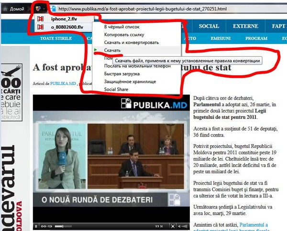The width and height of the screenshot is (287, 231).
Task: Adjust the video volume level bars
Action: pyautogui.click(x=185, y=226)
